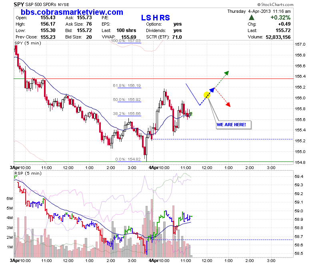
Task: Click the Ask price 155.73
Action: coord(84,18)
